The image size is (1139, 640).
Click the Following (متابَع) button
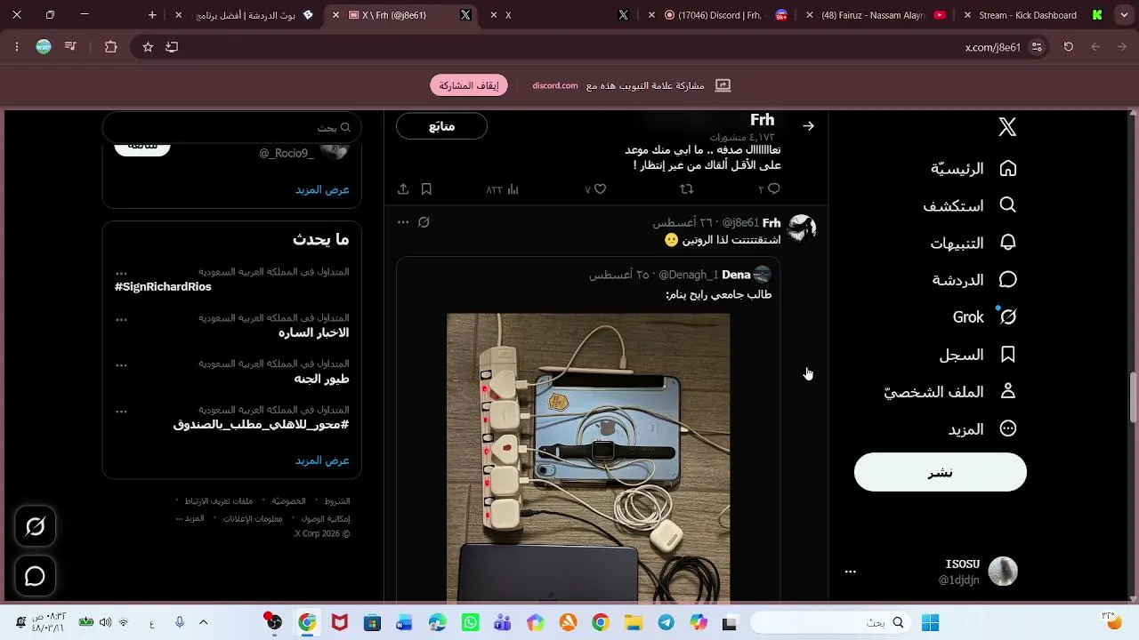(x=441, y=126)
